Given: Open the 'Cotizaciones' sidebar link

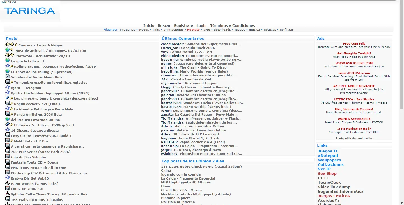Looking at the screenshot, I should (331, 165).
